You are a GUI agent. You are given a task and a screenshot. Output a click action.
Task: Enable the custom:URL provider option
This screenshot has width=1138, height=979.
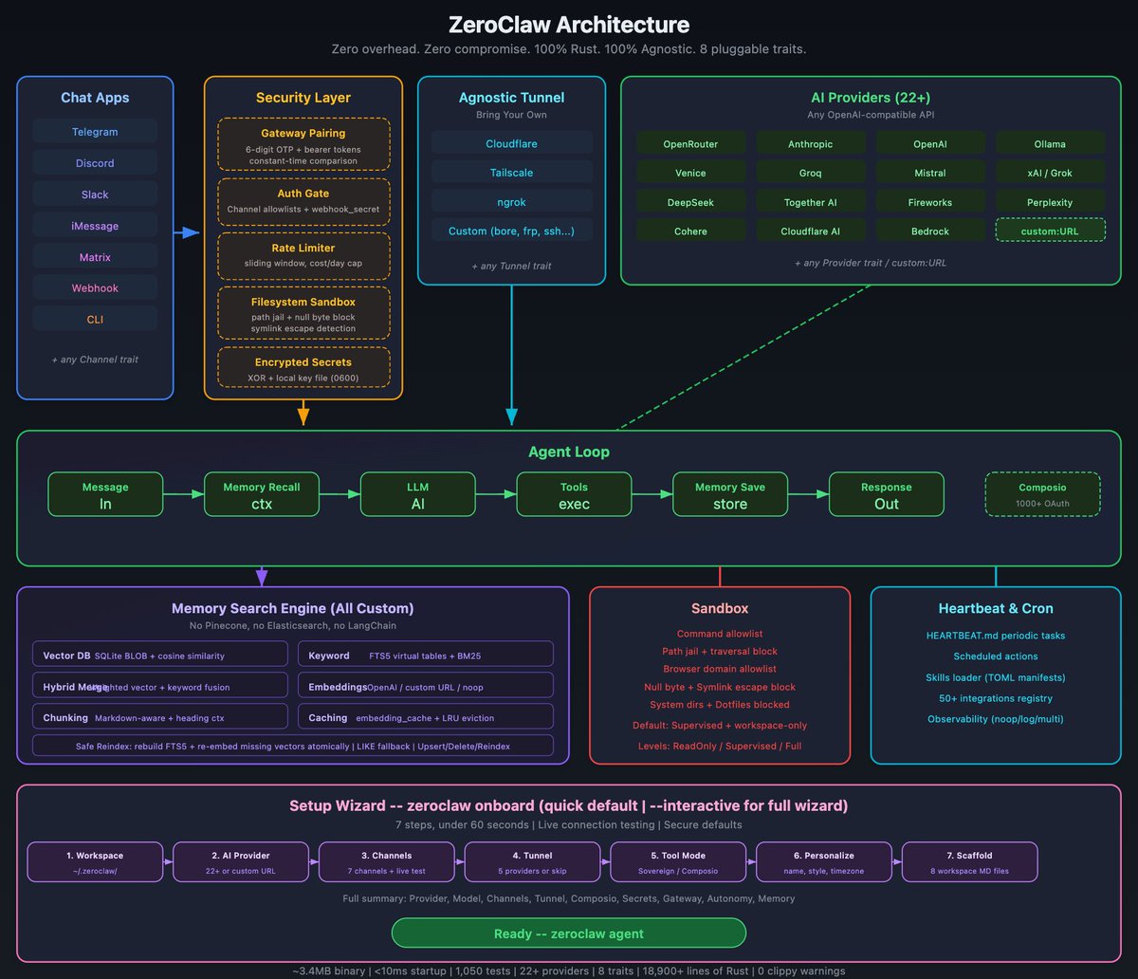[1050, 231]
